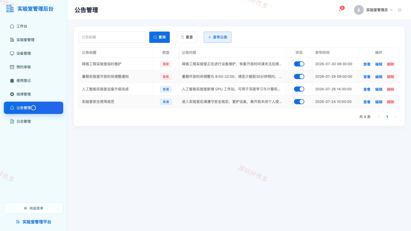Click the 共 4 条 total count text
The height and width of the screenshot is (231, 411).
pyautogui.click(x=365, y=117)
